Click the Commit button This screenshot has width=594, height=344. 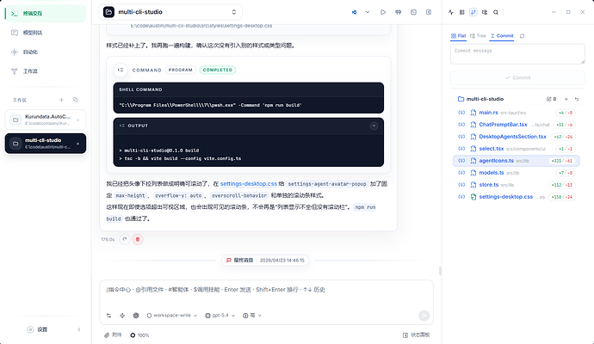click(517, 77)
